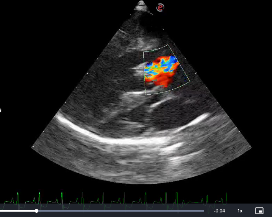Screen dimensions: 272x217
Task: Click the number 9 at left edge
Action: [1, 111]
